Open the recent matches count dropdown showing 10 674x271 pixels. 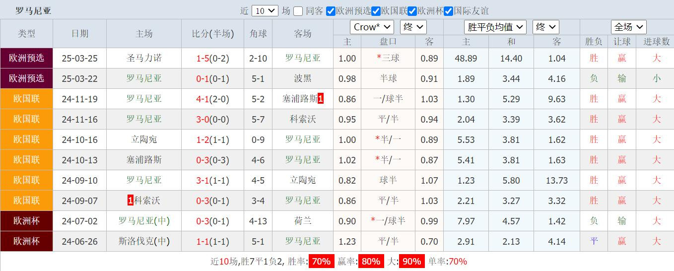click(265, 11)
